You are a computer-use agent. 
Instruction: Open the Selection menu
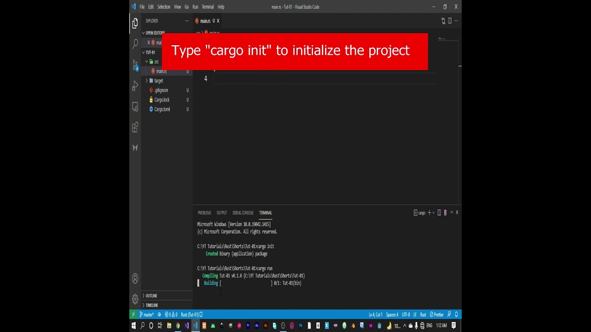coord(164,7)
